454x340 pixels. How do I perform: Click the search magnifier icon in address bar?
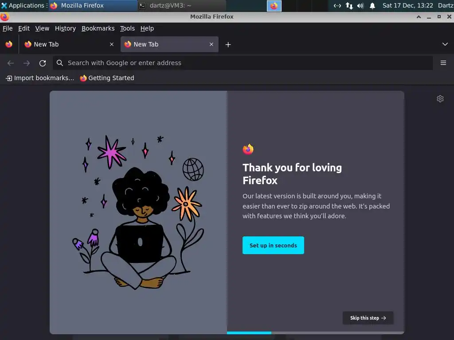(x=60, y=63)
